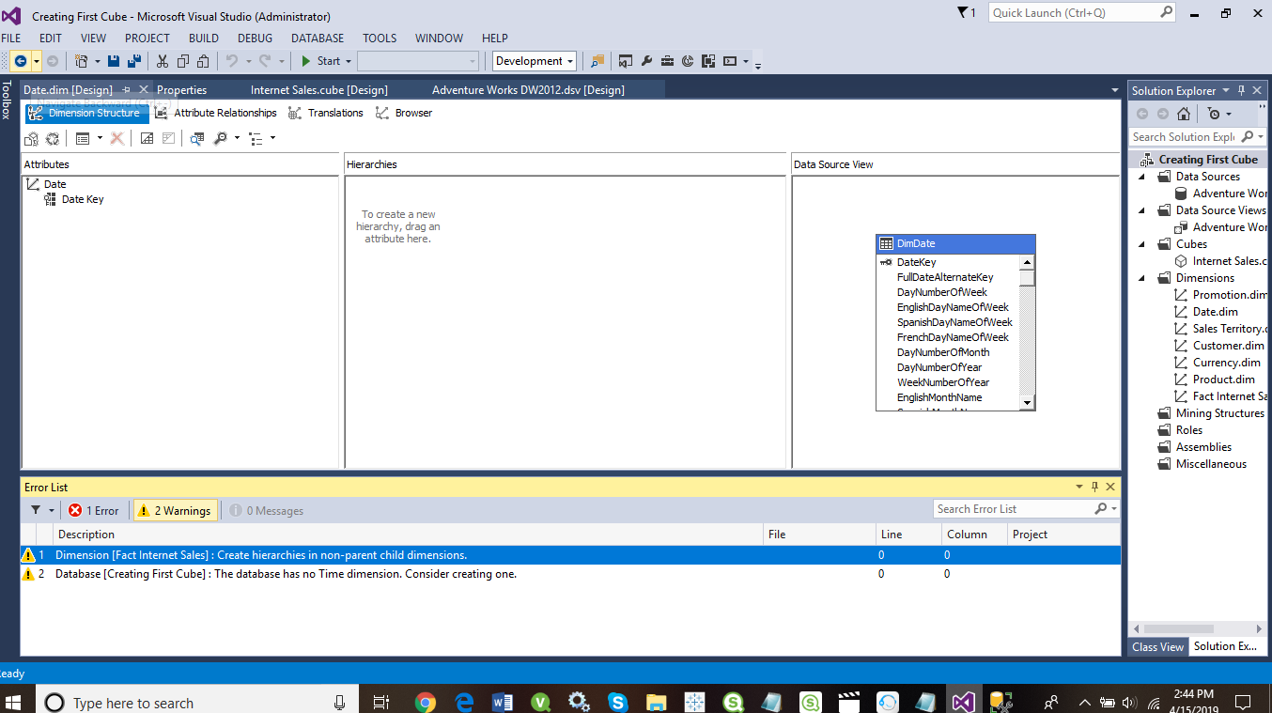The width and height of the screenshot is (1272, 713).
Task: Click the Navigate Backward toolbar button
Action: point(20,61)
